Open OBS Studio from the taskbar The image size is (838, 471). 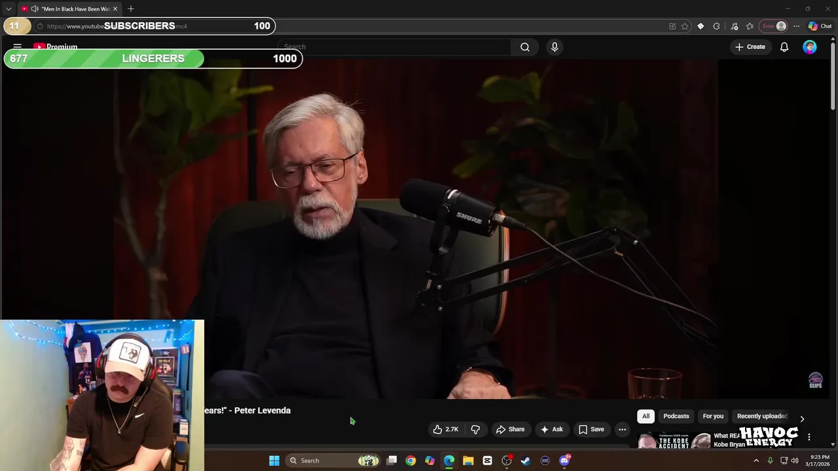click(x=507, y=461)
